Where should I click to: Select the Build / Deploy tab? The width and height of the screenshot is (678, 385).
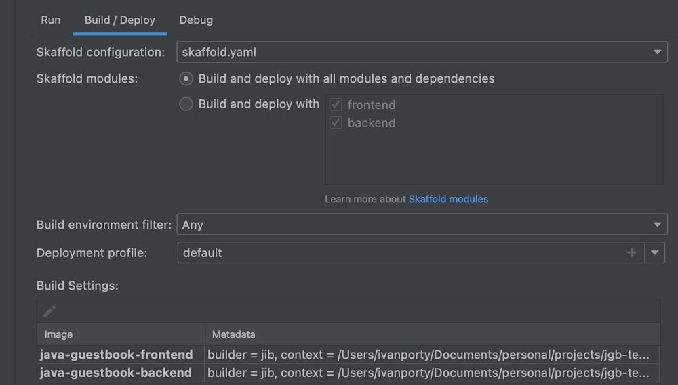[x=120, y=20]
